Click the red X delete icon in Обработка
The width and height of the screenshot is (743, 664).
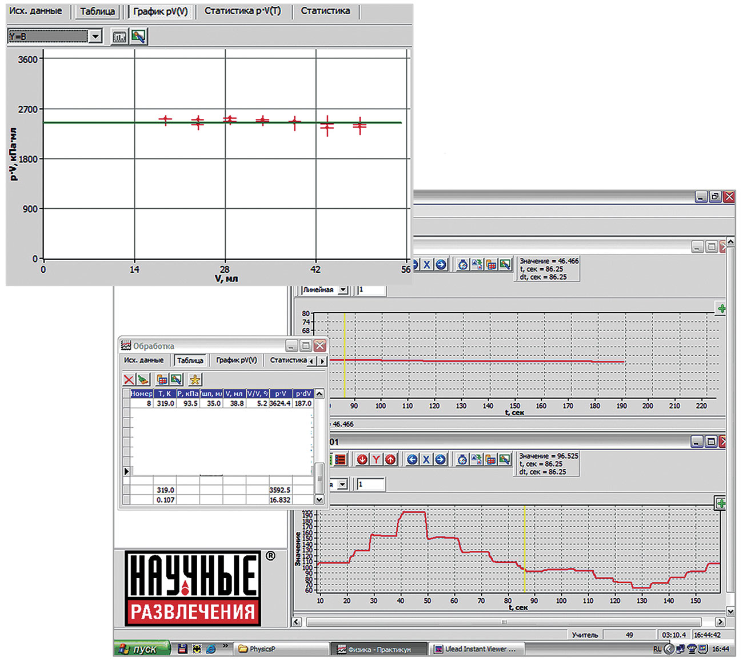129,379
